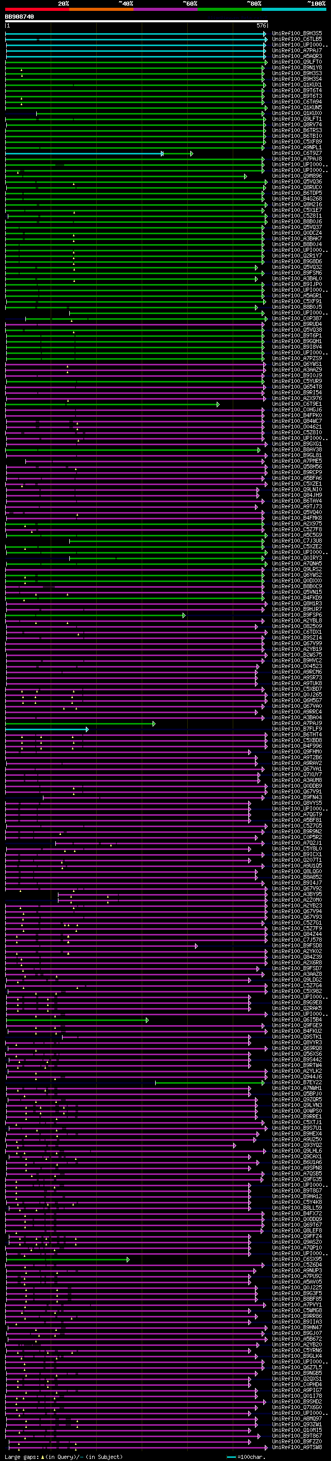Image resolution: width=331 pixels, height=1461 pixels.
Task: Click the short cyan alignment bar for C6T9Z7
Action: [84, 154]
